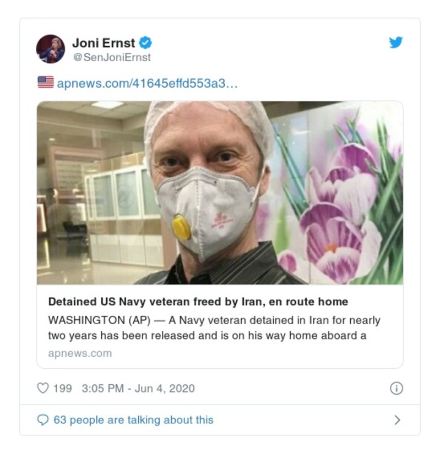
Task: Click the Twitter bird logo
Action: [x=396, y=42]
